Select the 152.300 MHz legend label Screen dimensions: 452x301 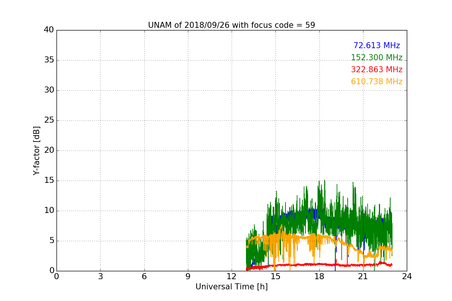pyautogui.click(x=377, y=58)
